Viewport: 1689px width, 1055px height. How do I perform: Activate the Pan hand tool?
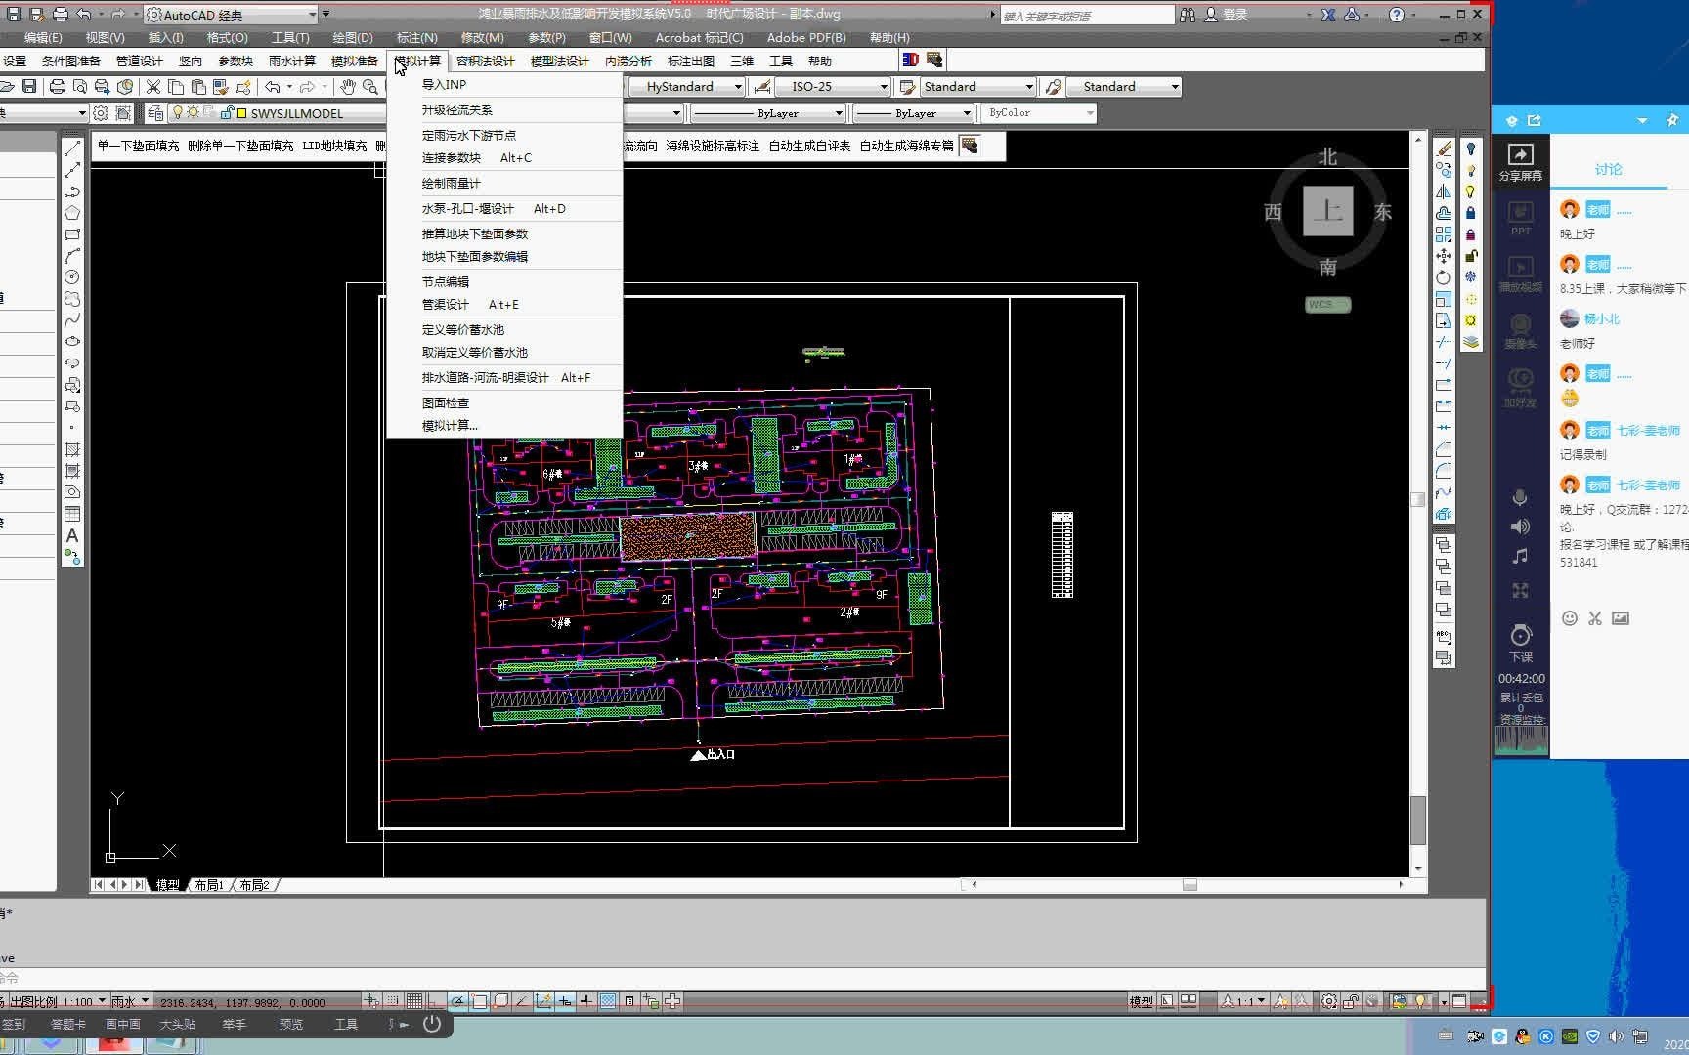click(x=348, y=87)
